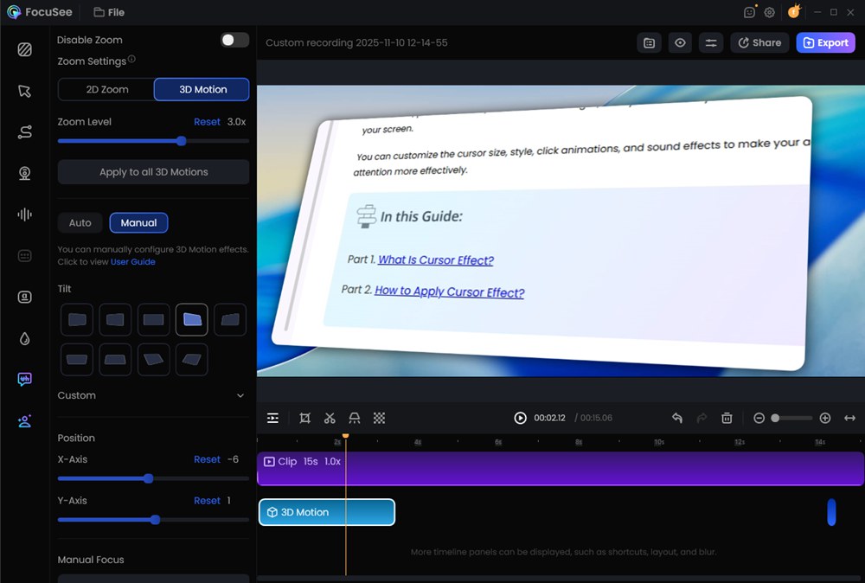Viewport: 865px width, 583px height.
Task: Open the File menu
Action: click(109, 12)
